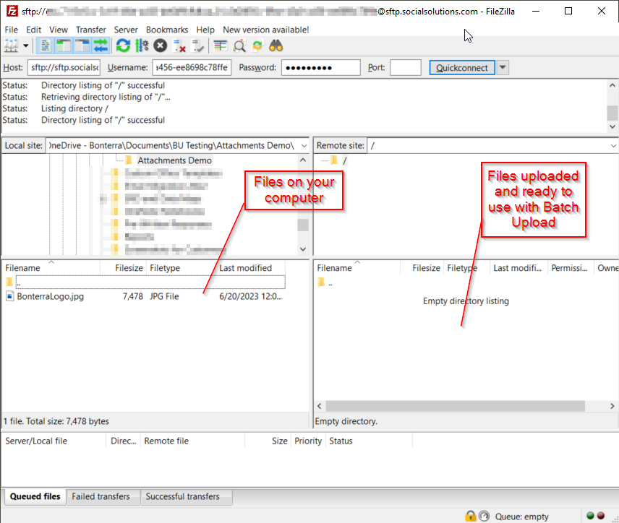Click the Password input field

click(320, 67)
